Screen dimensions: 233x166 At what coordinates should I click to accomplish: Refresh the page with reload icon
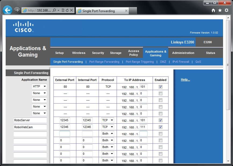click(67, 10)
